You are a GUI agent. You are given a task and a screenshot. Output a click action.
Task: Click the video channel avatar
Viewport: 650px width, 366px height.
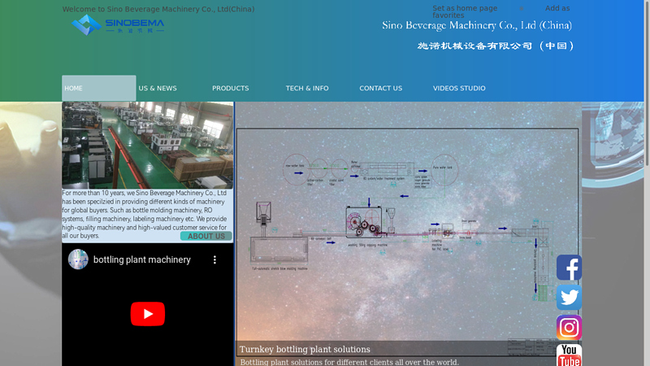(78, 259)
